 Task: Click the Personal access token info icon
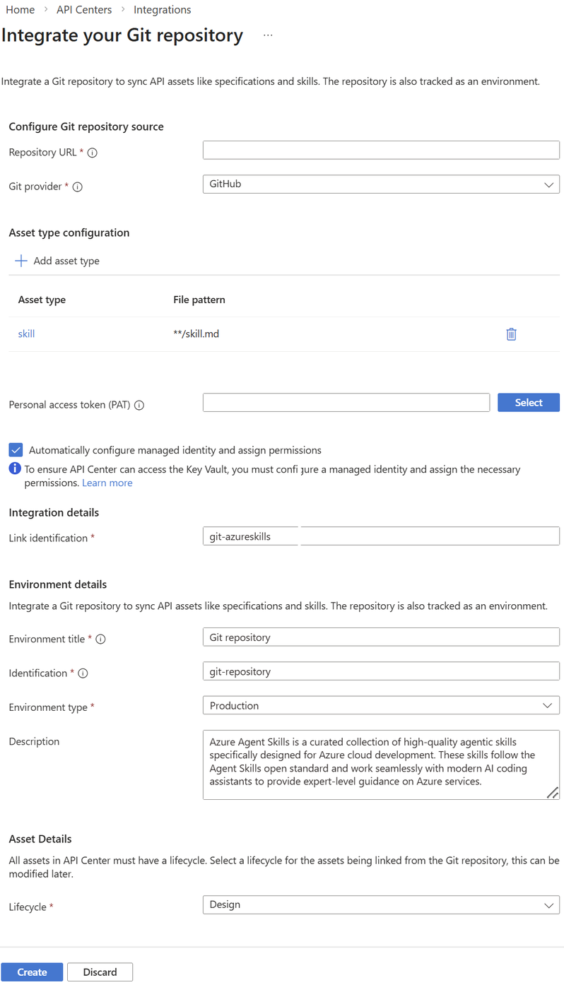point(139,406)
